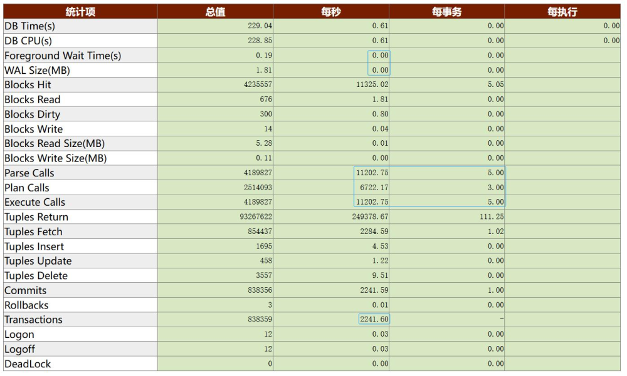Select the Commits row label
The width and height of the screenshot is (627, 376).
(26, 290)
